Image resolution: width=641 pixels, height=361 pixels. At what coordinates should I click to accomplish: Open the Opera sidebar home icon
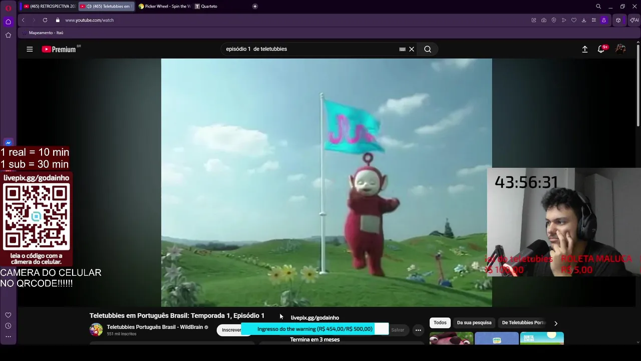(8, 22)
